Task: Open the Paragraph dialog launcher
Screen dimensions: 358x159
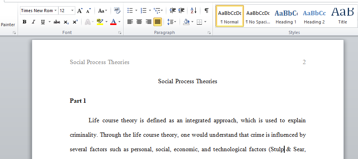Action: point(209,33)
